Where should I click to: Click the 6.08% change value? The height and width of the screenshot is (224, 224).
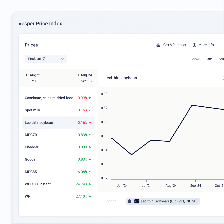pos(83,172)
